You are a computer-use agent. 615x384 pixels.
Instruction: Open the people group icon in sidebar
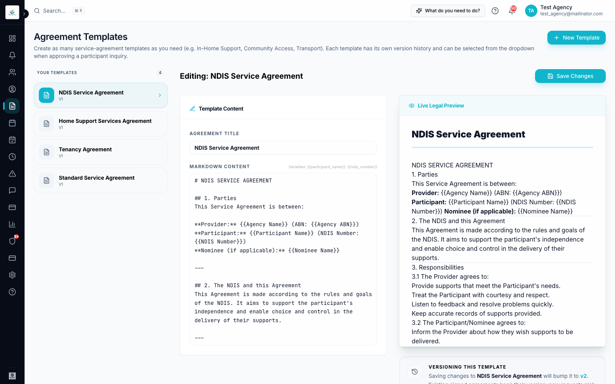[x=12, y=72]
